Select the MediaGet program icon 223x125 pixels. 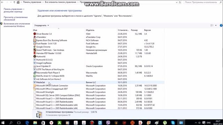[x=34, y=82]
